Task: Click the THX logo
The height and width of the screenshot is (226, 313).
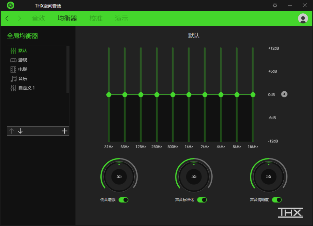Action: coord(291,213)
